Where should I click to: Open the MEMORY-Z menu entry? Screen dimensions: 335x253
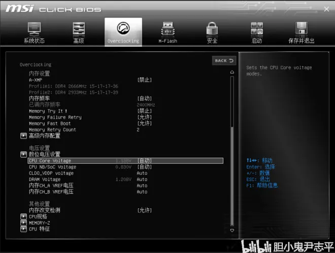(40, 223)
